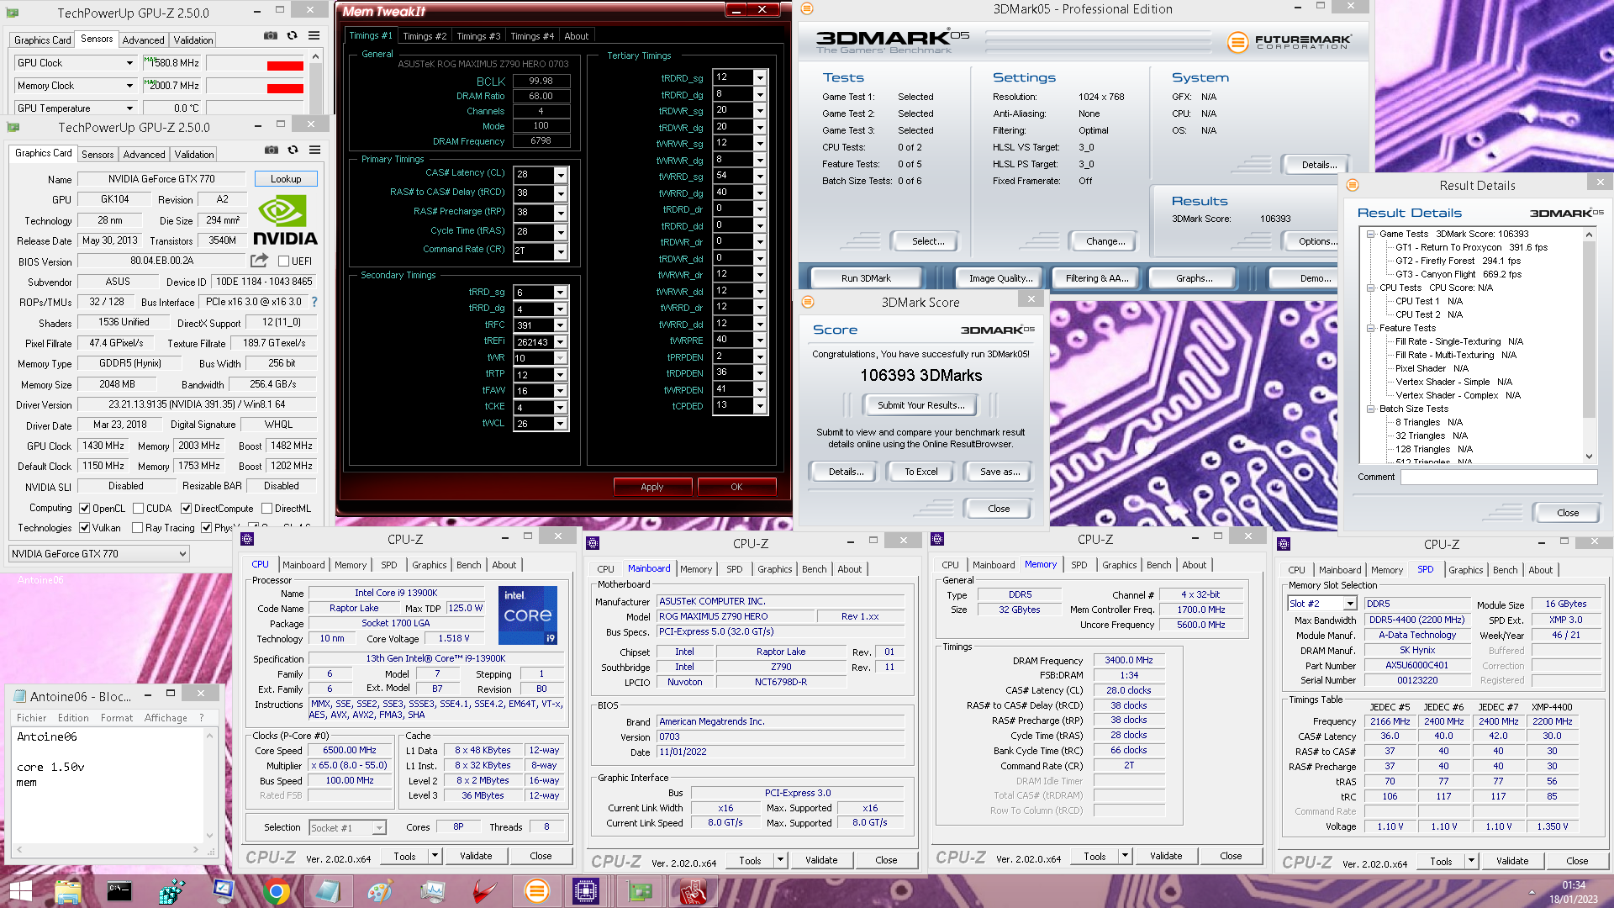Open Command Rate (CR) dropdown in MemTweakIt
The width and height of the screenshot is (1614, 908).
[561, 251]
